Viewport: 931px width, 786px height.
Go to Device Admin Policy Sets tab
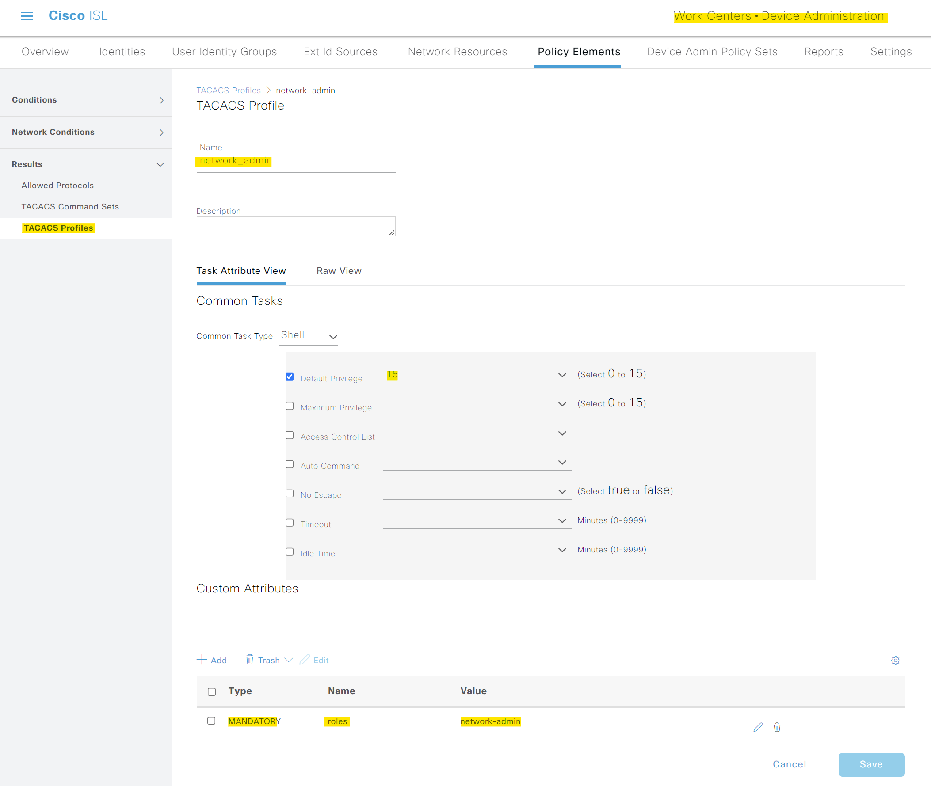pos(712,52)
